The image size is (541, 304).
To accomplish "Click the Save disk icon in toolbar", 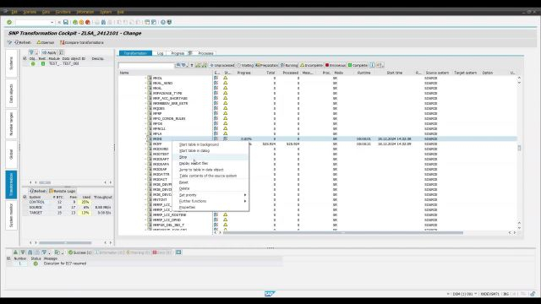I will (66, 22).
